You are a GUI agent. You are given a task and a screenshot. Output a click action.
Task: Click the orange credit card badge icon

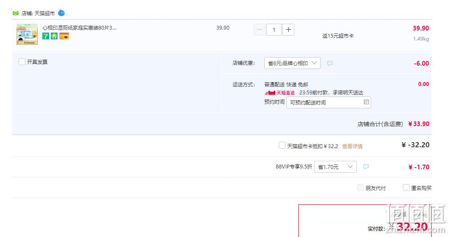[x=64, y=36]
